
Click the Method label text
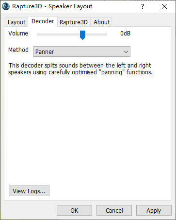[x=18, y=50]
